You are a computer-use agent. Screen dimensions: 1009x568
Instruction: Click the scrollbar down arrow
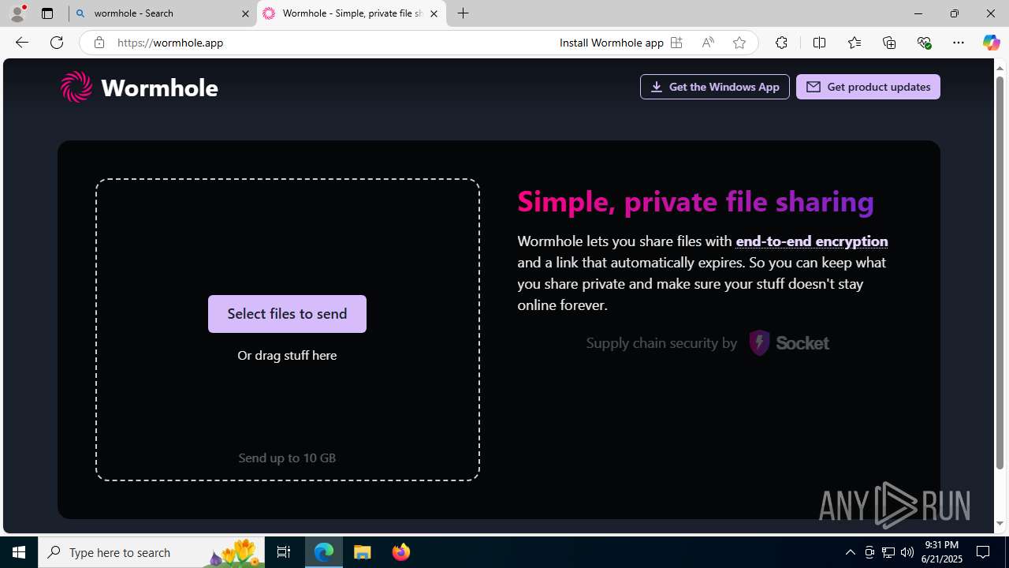[1000, 524]
